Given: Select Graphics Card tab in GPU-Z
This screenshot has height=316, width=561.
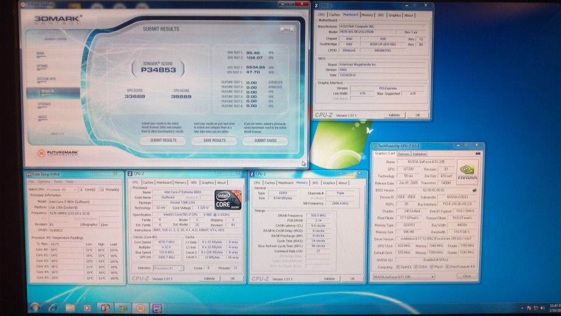Looking at the screenshot, I should click(x=385, y=154).
